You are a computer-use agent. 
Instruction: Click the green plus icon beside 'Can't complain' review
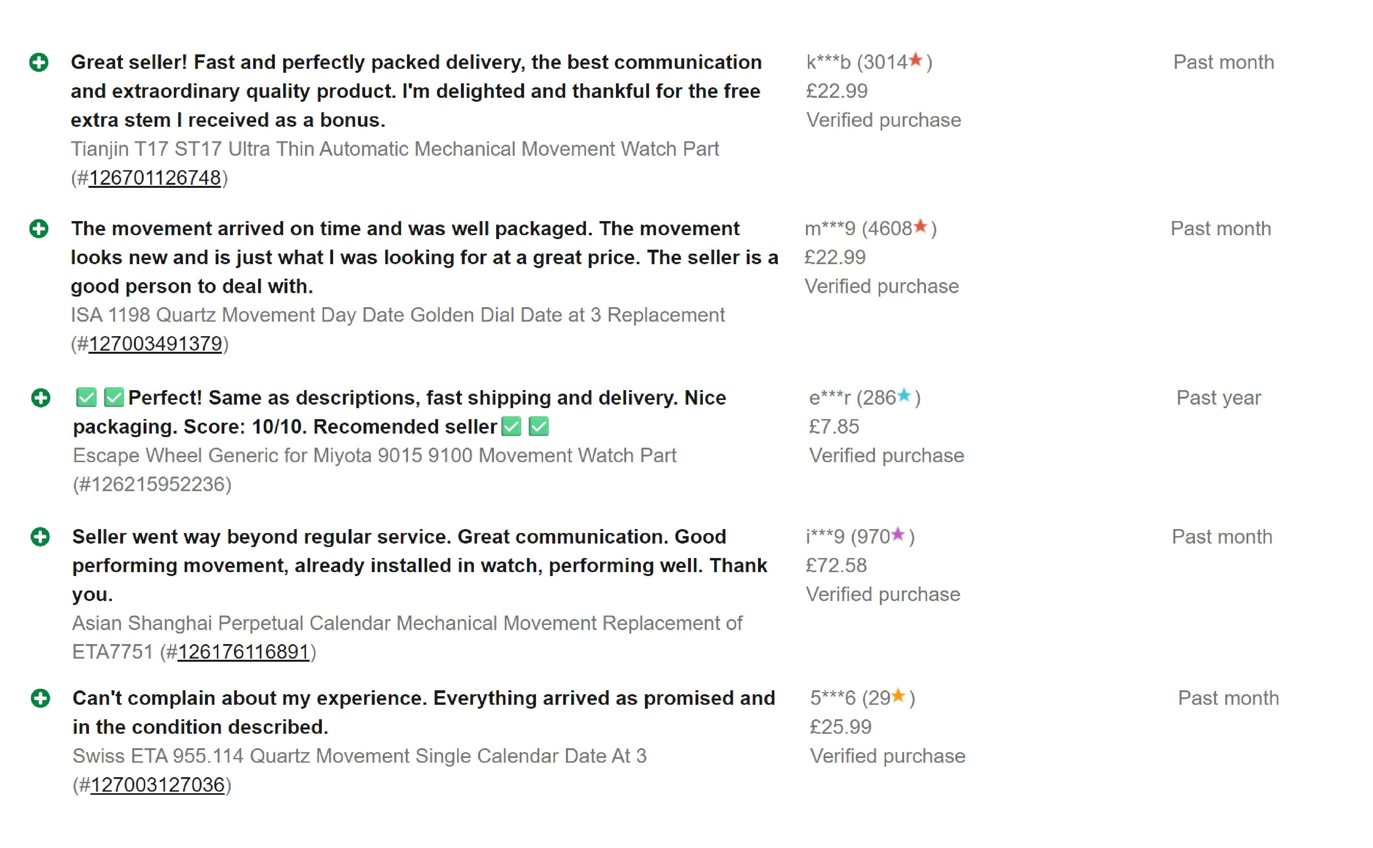point(40,698)
